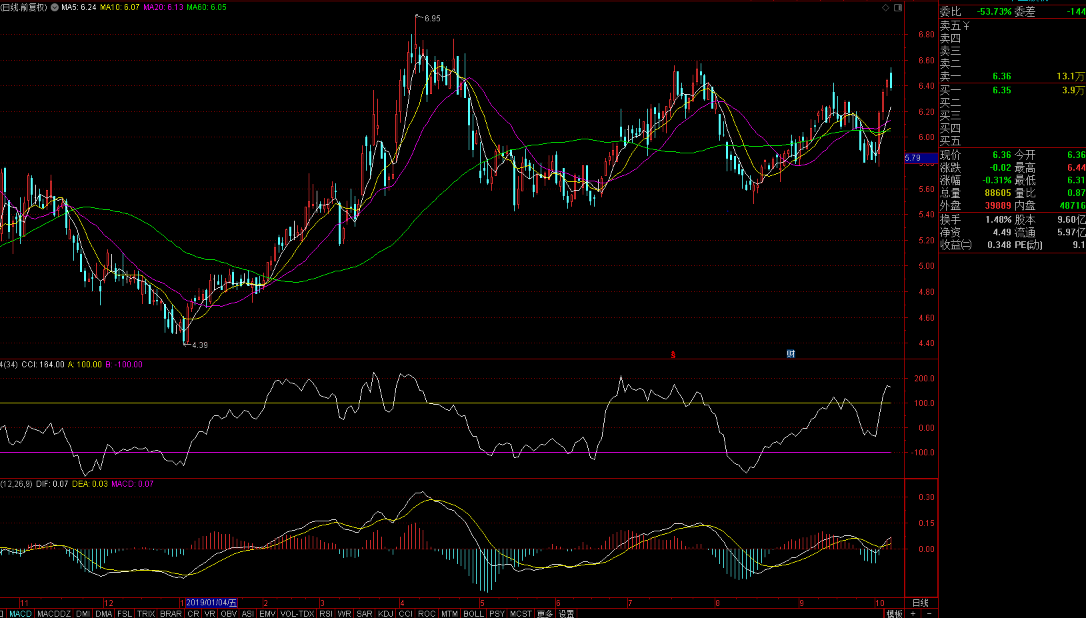Click the MA60: 6.05 legend text
The width and height of the screenshot is (1086, 618).
(207, 7)
